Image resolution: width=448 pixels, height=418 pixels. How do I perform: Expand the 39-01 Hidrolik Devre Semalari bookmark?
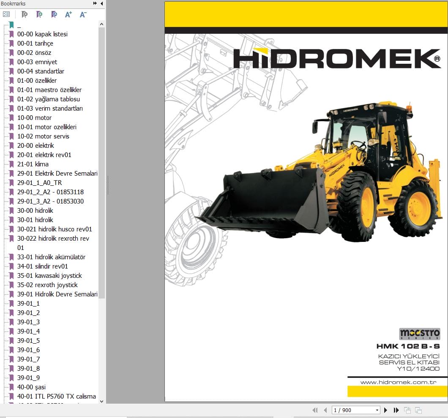[57, 294]
